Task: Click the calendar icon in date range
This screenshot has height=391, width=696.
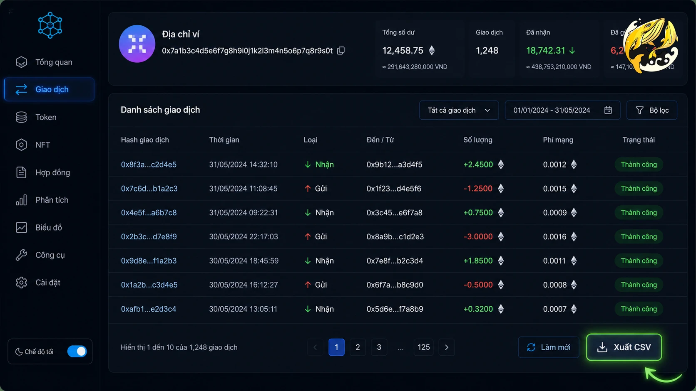Action: 608,110
